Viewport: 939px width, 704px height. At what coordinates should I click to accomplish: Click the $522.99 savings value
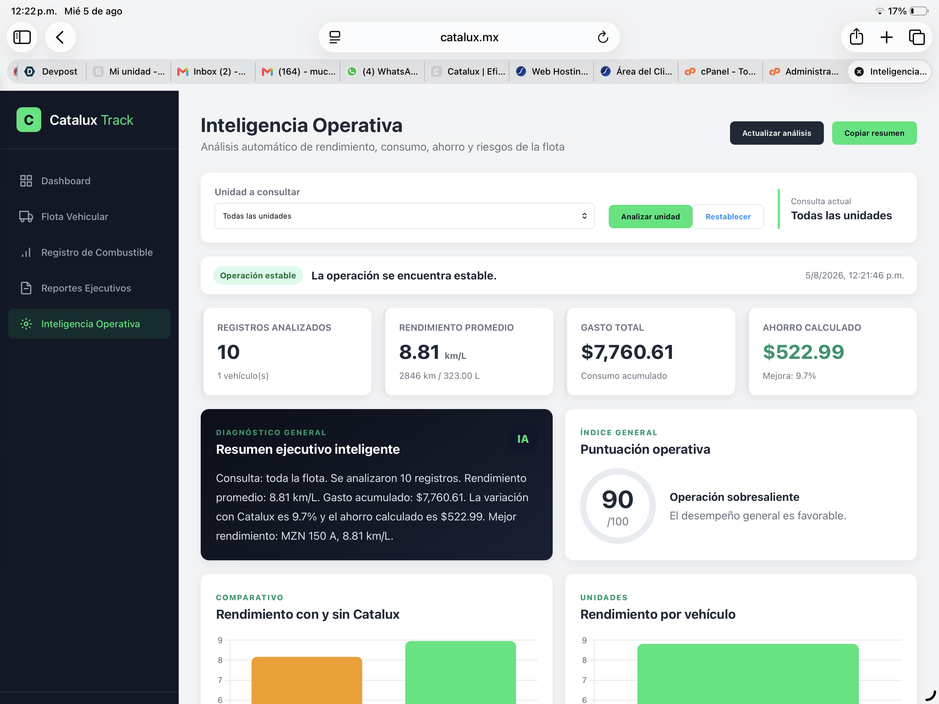point(803,352)
